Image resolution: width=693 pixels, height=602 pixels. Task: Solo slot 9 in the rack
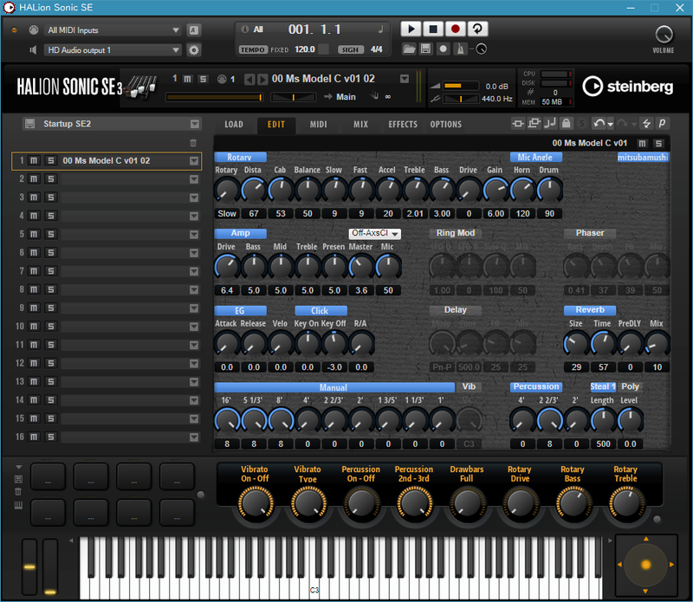(x=51, y=308)
